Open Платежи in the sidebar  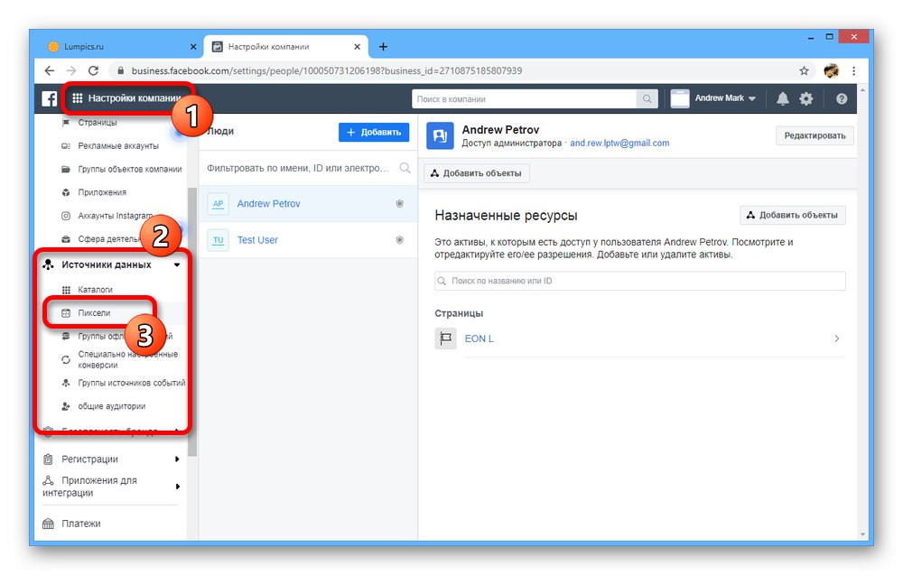coord(80,524)
